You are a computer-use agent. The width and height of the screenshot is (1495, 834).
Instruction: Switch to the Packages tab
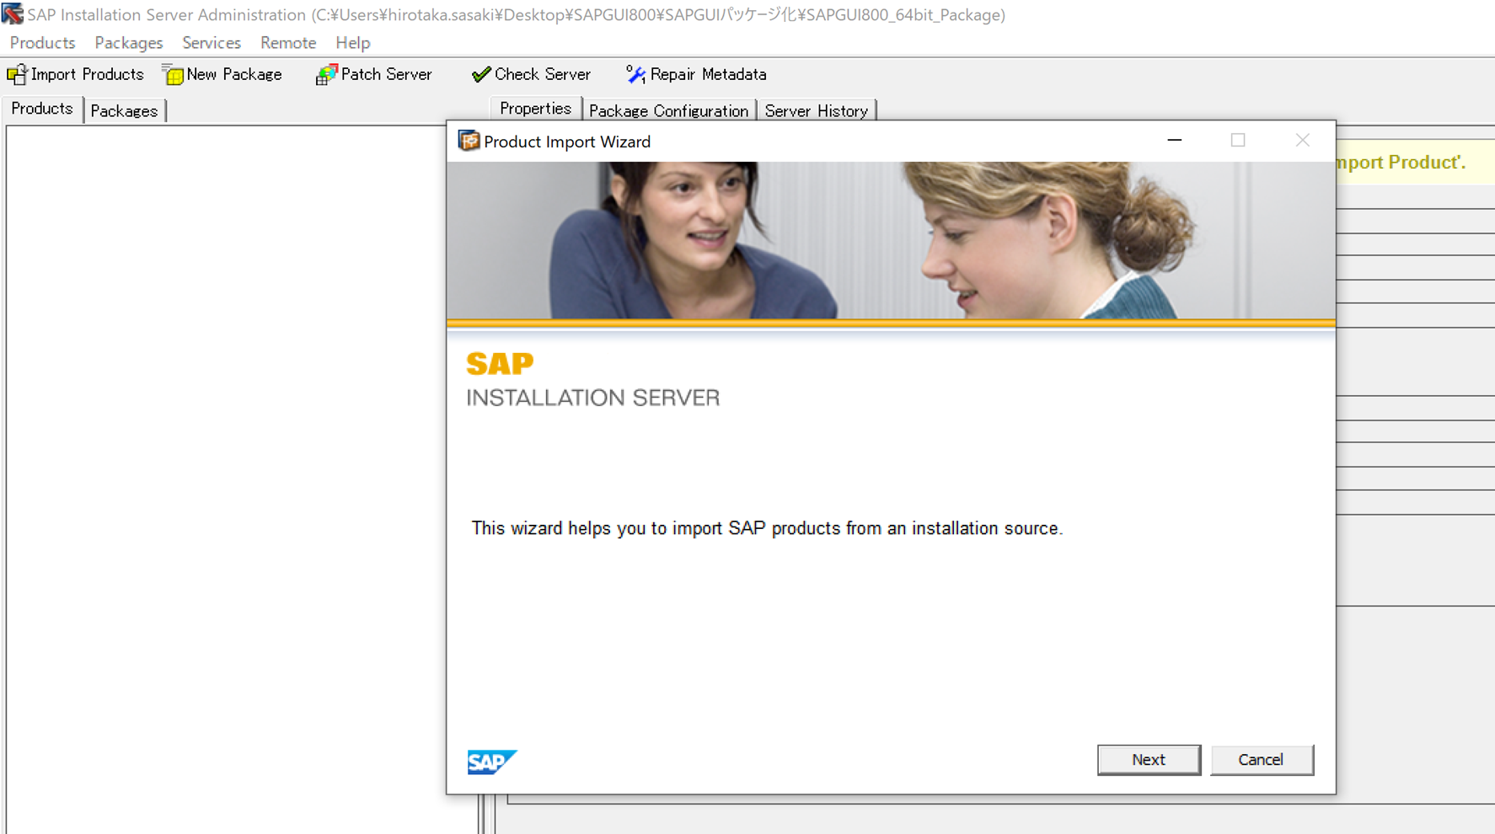click(124, 110)
